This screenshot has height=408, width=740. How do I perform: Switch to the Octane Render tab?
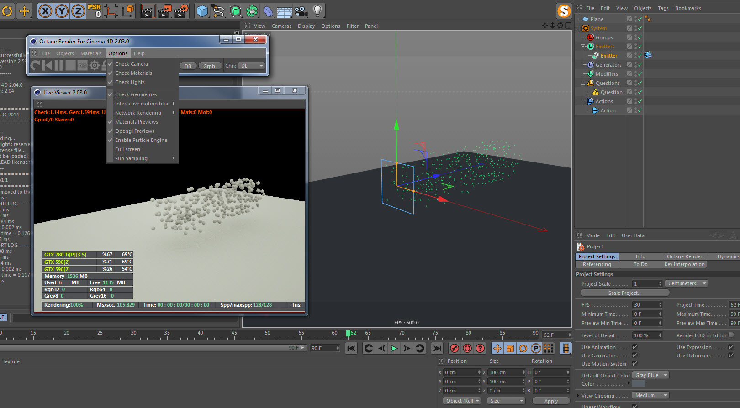pos(684,256)
